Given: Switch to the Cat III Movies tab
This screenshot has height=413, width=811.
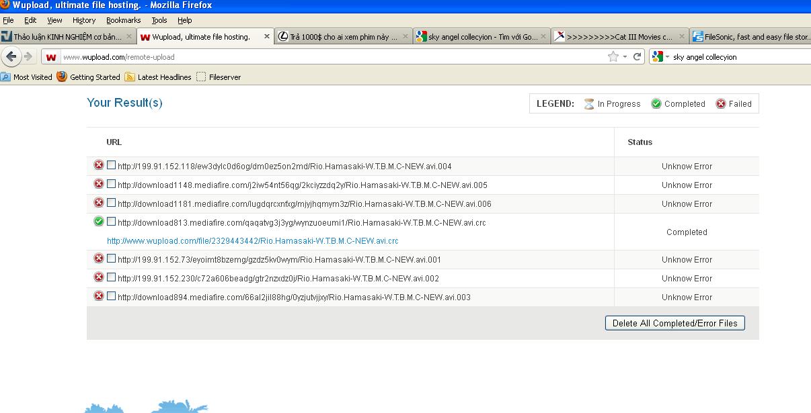Looking at the screenshot, I should pos(619,37).
